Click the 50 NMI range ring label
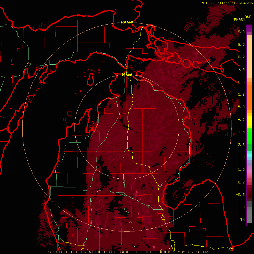 (x=127, y=75)
